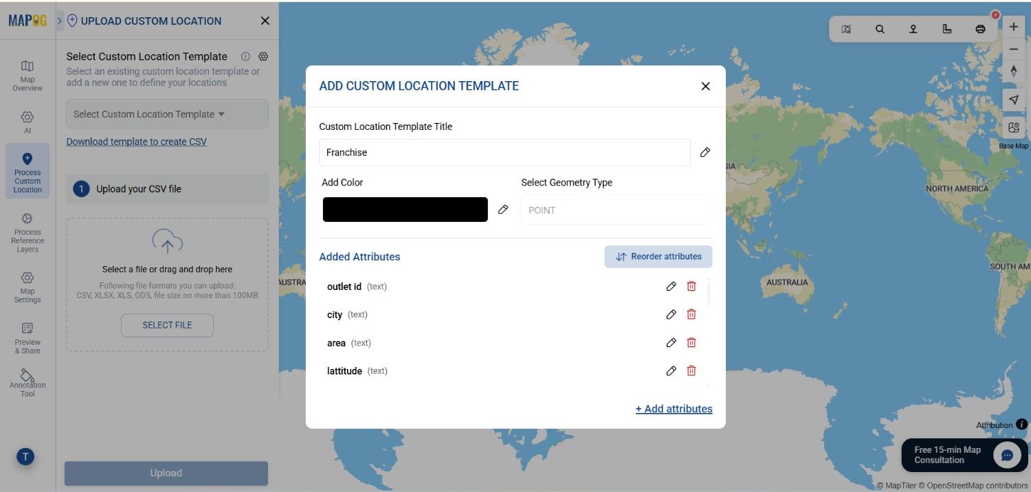The image size is (1031, 492).
Task: Click the Reorder attributes button
Action: click(658, 256)
